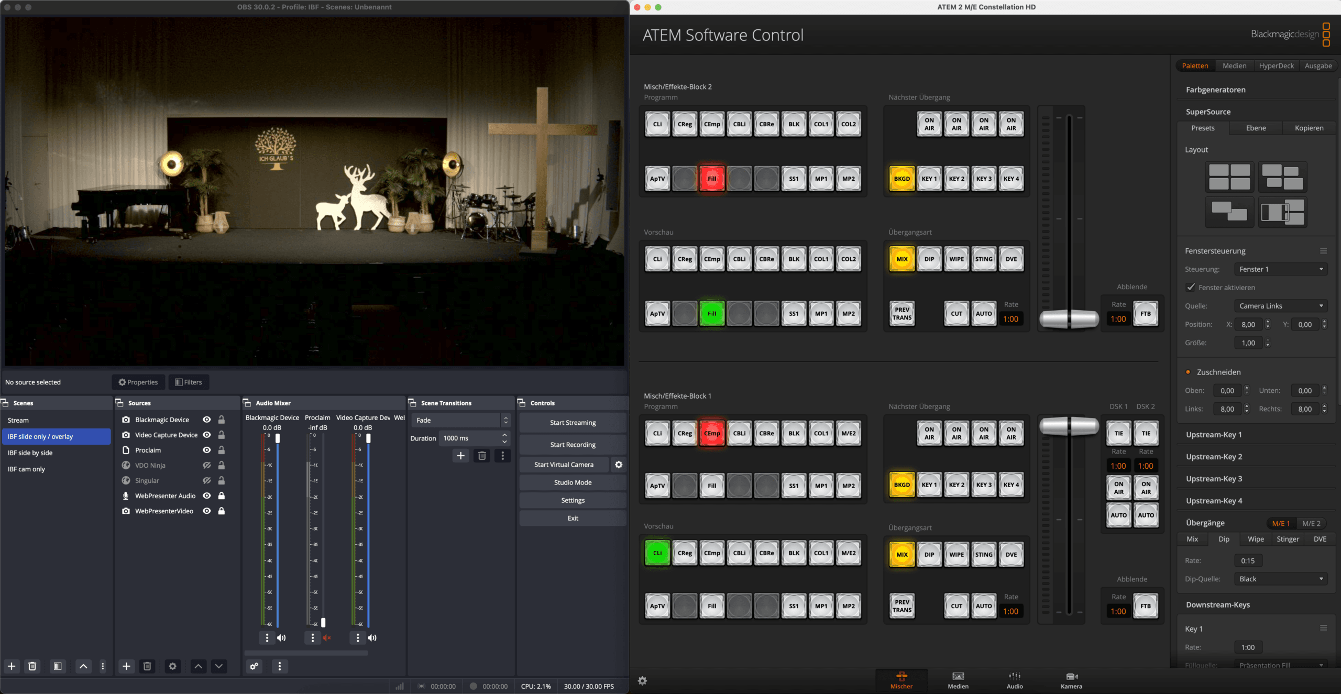Show the VDO Ninja source
Viewport: 1341px width, 694px height.
tap(207, 465)
